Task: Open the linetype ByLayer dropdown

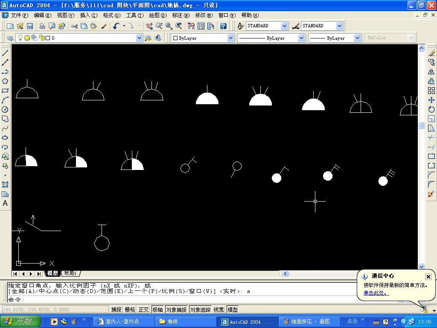Action: tap(301, 38)
